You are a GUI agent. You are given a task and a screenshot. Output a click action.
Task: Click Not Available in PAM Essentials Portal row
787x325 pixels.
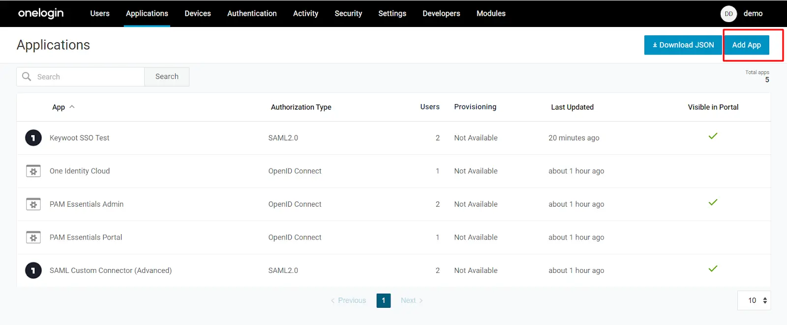click(x=476, y=237)
